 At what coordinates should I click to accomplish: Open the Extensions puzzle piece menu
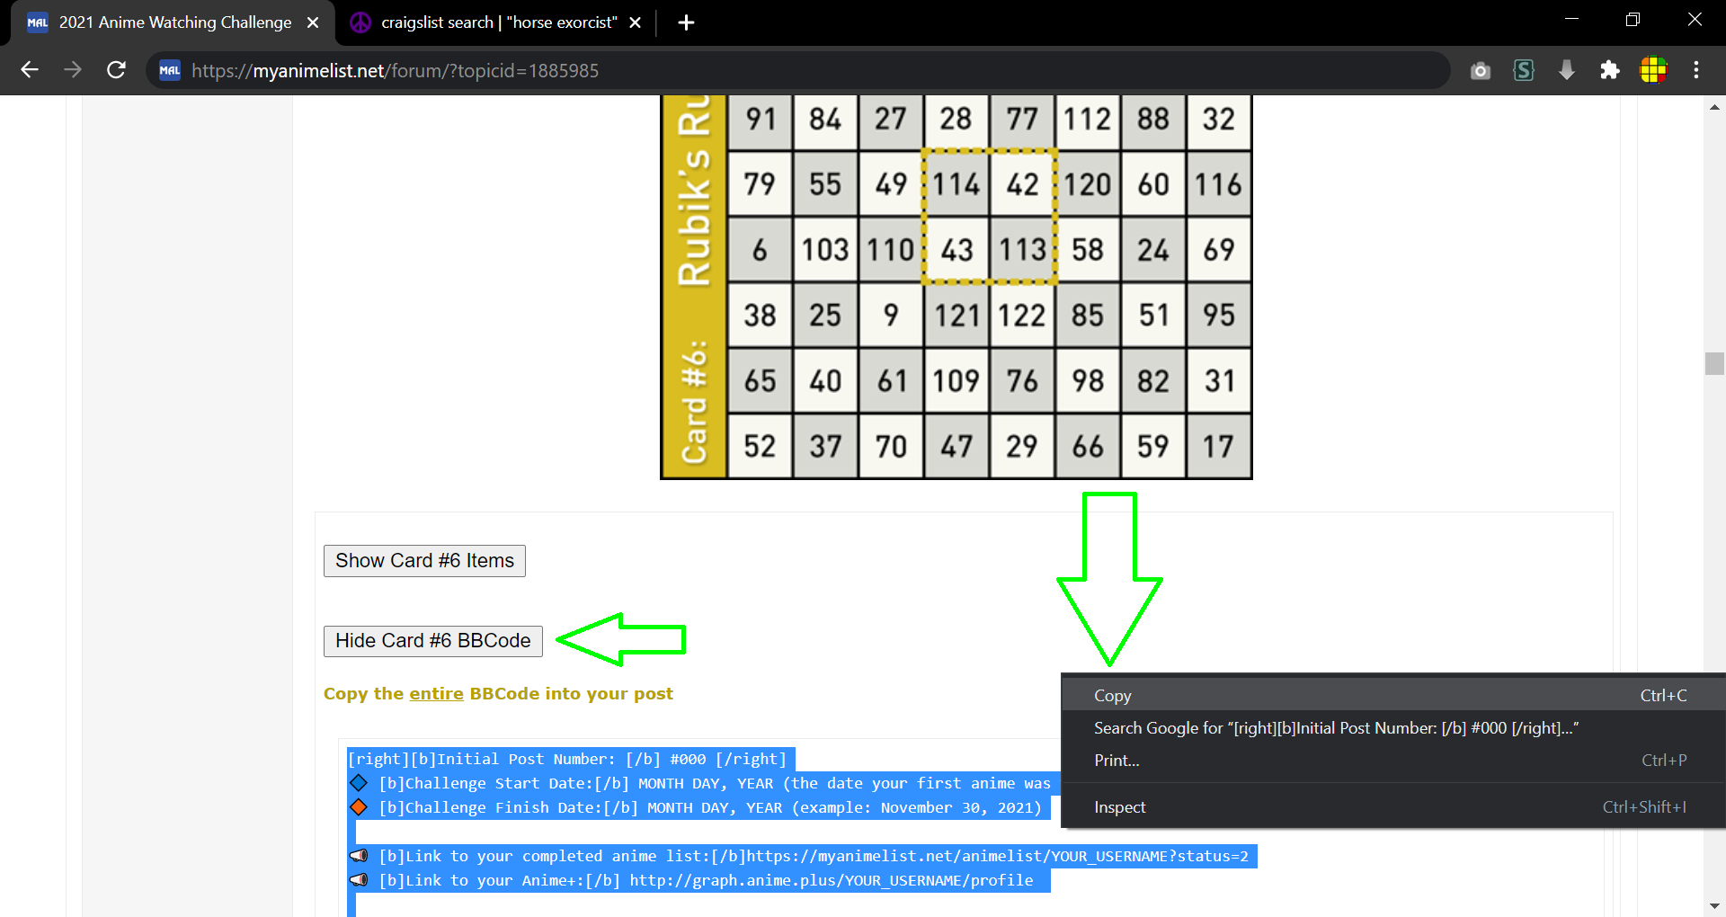click(1610, 70)
